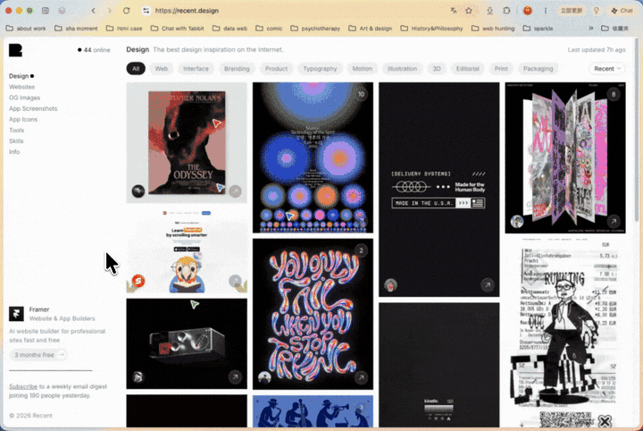Open arrow icon on the fanned magazines card
This screenshot has height=431, width=643.
coord(614,221)
